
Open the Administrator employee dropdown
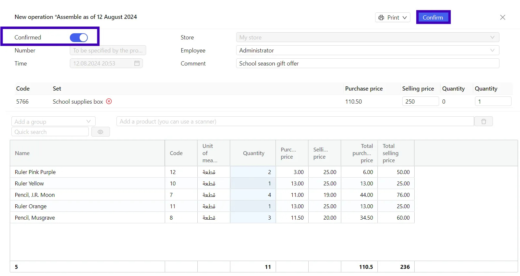(368, 51)
